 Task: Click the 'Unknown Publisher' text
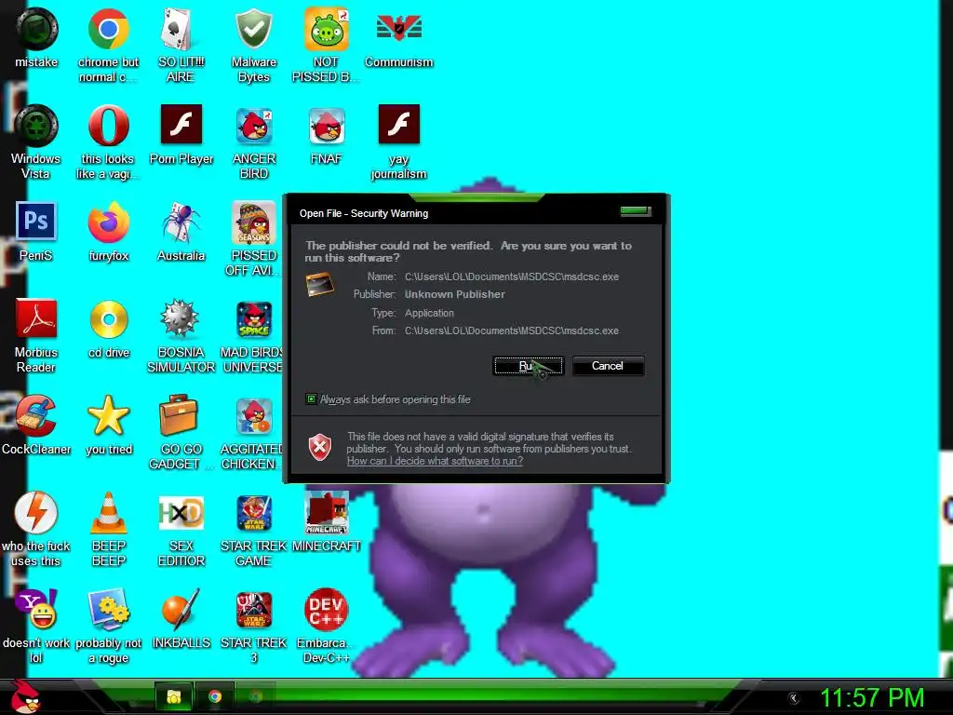(454, 294)
